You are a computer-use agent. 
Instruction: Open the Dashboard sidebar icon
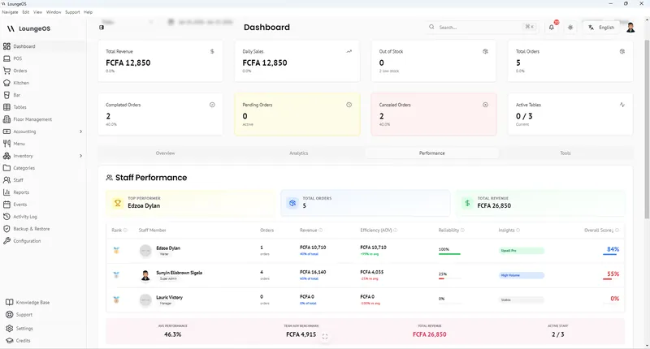[6, 46]
